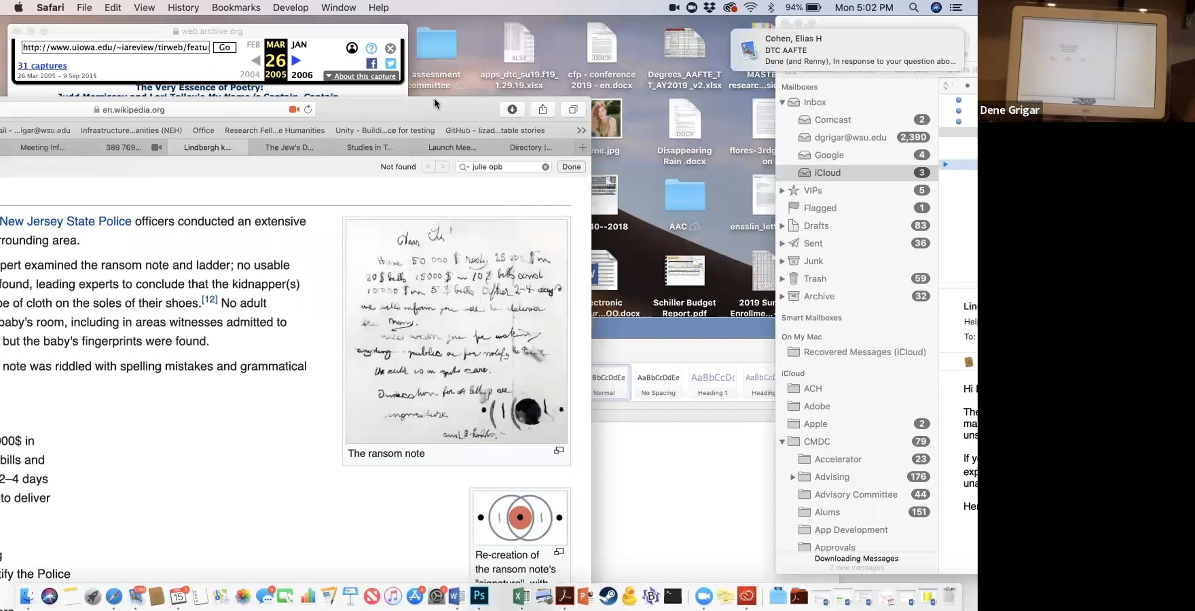Open About this capture dropdown

tap(361, 76)
